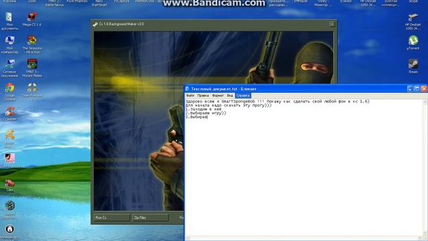Launch the Cars game desktop shortcut

coord(9,185)
